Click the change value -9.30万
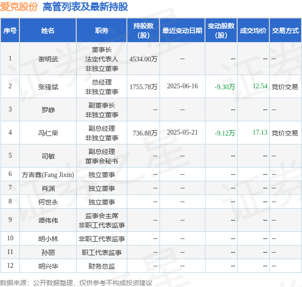The height and width of the screenshot is (287, 302). (225, 87)
